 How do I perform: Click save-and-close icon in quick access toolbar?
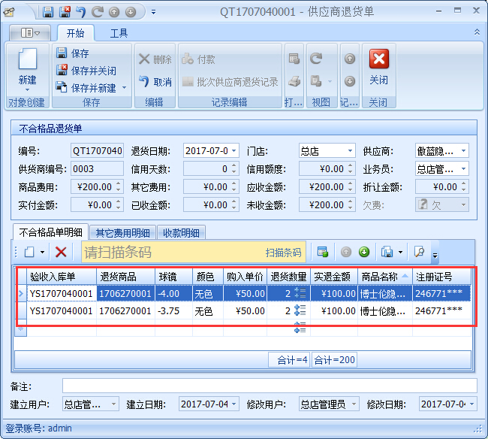tap(65, 12)
